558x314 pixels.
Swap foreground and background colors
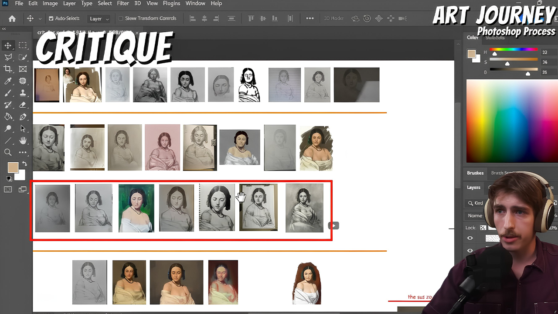tap(24, 164)
